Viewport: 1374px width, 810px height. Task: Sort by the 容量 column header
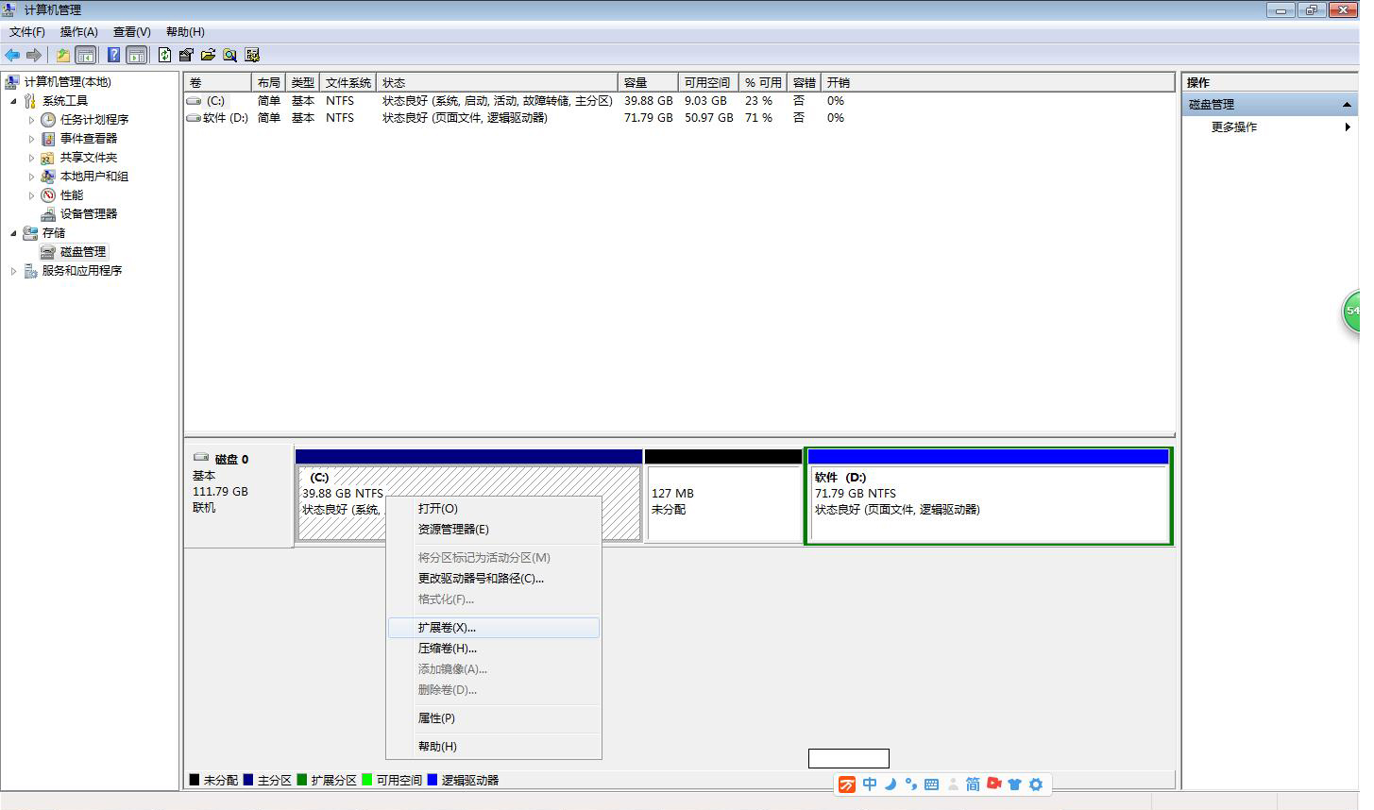pyautogui.click(x=648, y=83)
